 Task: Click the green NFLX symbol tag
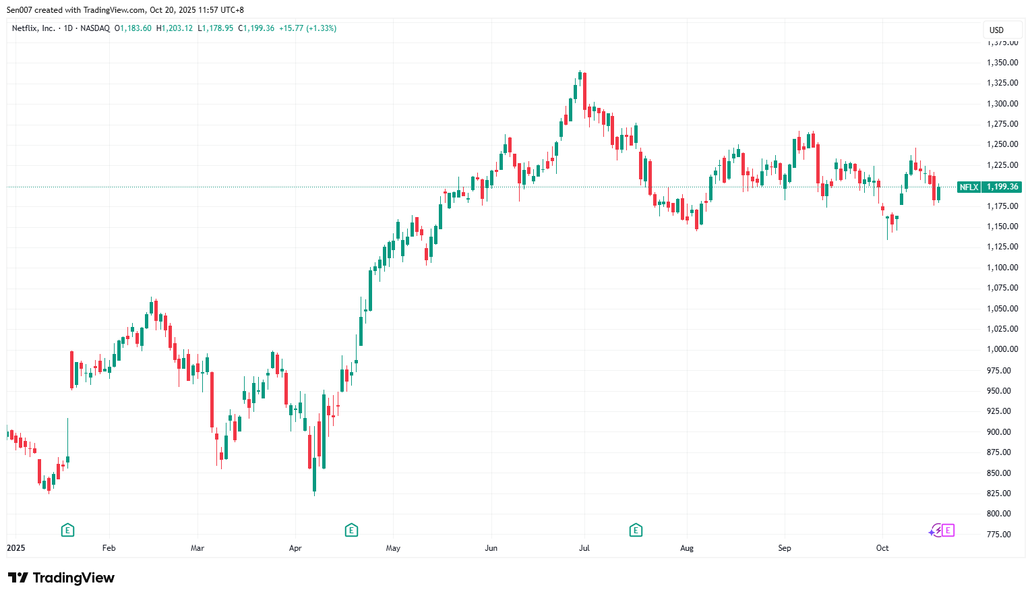click(969, 187)
